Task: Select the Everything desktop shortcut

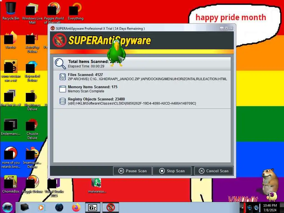Action: [75, 11]
